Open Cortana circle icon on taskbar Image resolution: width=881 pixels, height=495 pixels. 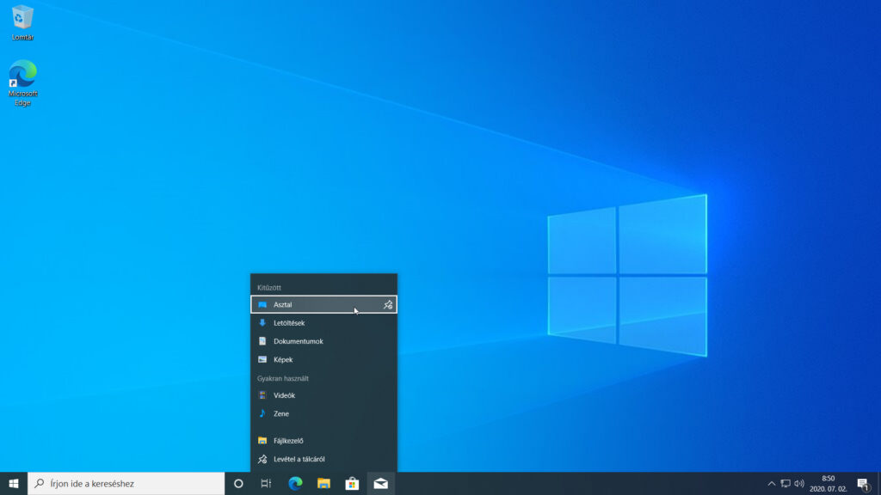(238, 483)
